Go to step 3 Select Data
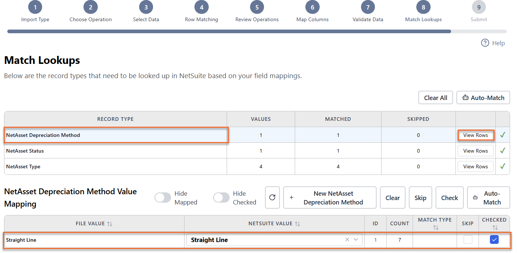 (146, 11)
